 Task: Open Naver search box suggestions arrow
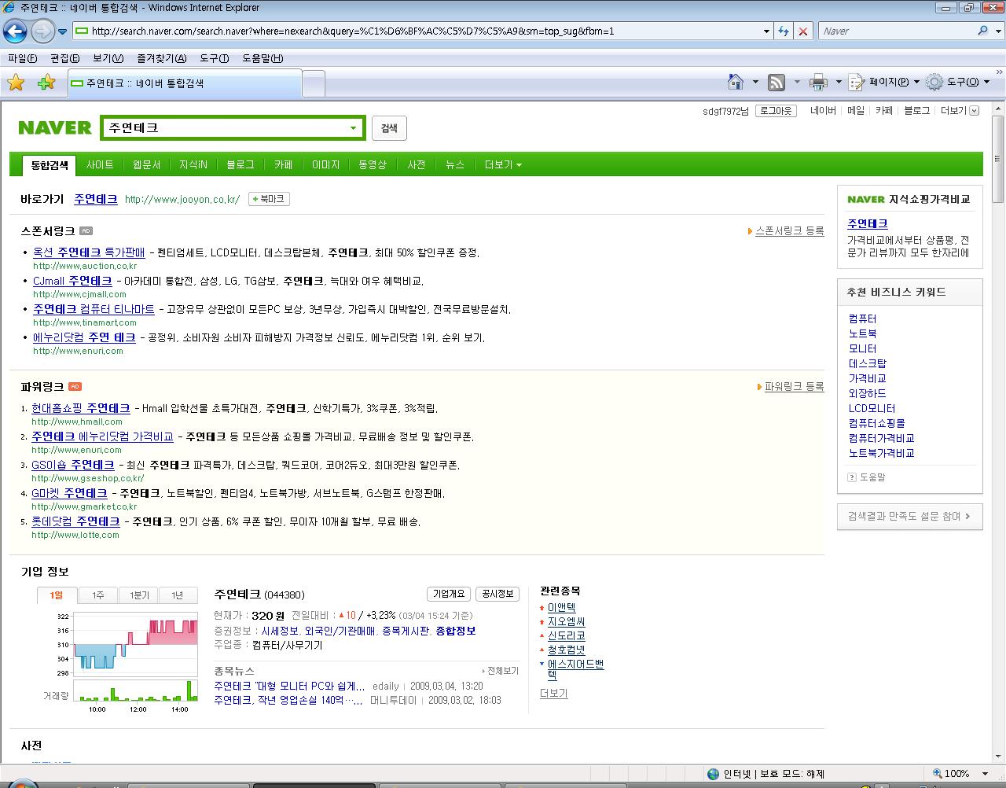coord(354,127)
